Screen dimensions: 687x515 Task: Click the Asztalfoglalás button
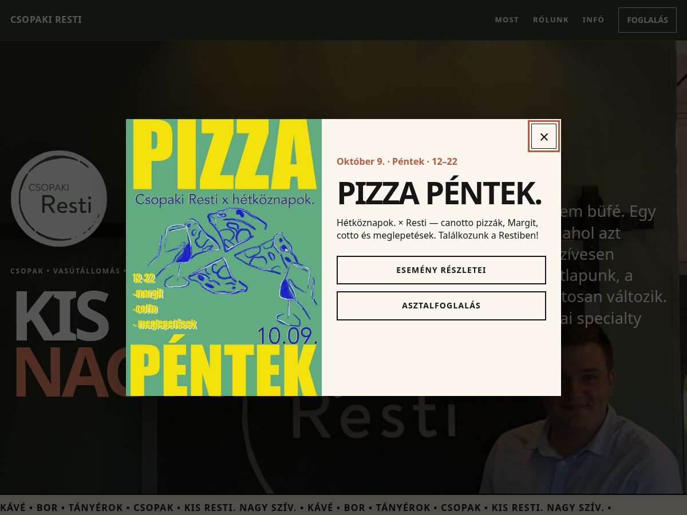pos(441,306)
